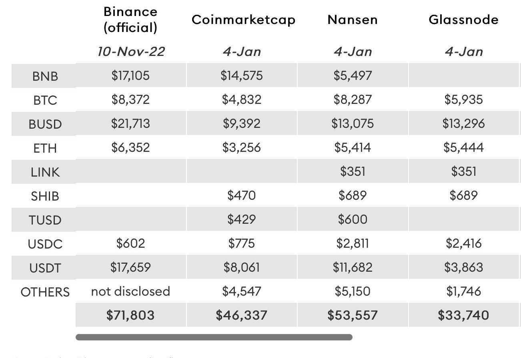The width and height of the screenshot is (521, 358).
Task: Select the USDC row label
Action: click(45, 244)
